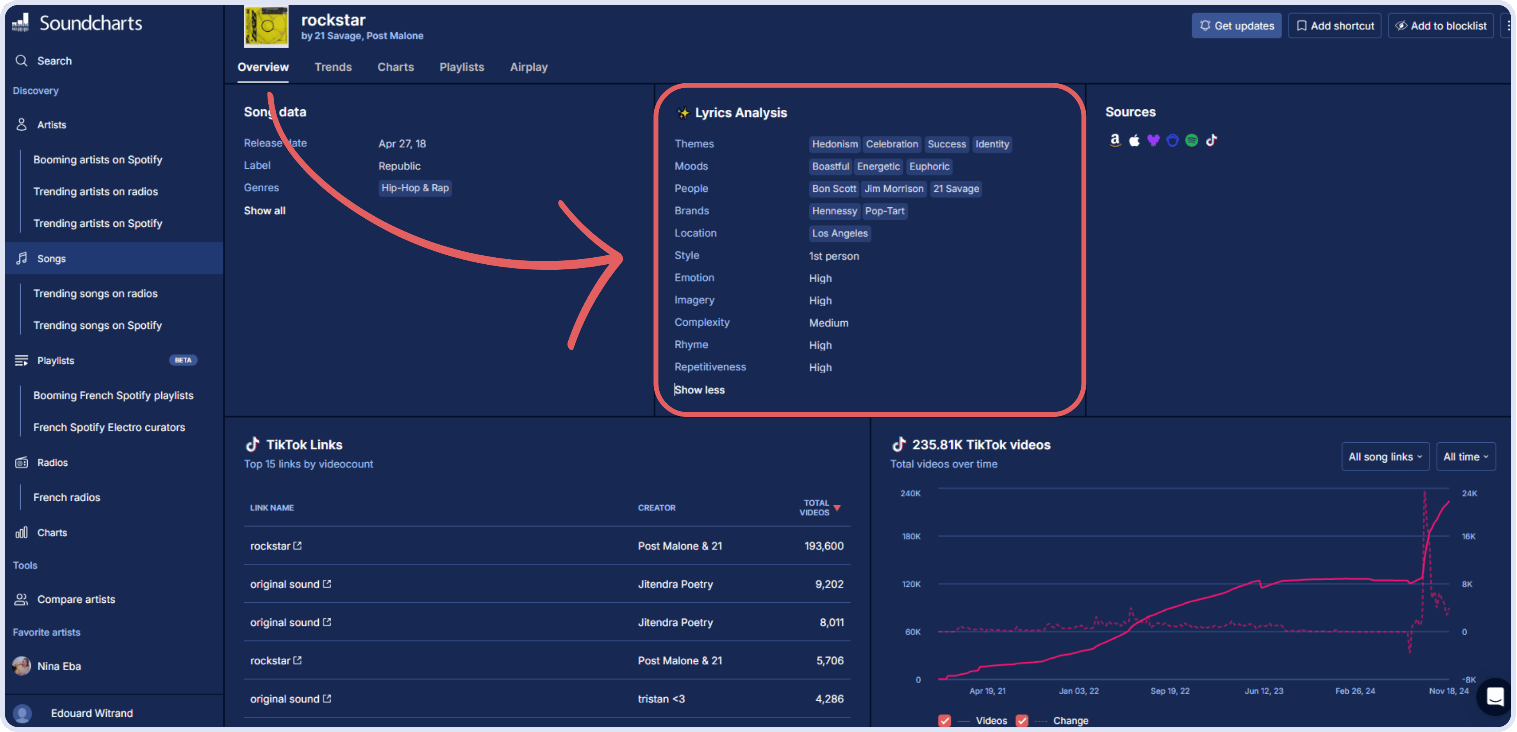Switch to the Trends tab

click(x=333, y=67)
